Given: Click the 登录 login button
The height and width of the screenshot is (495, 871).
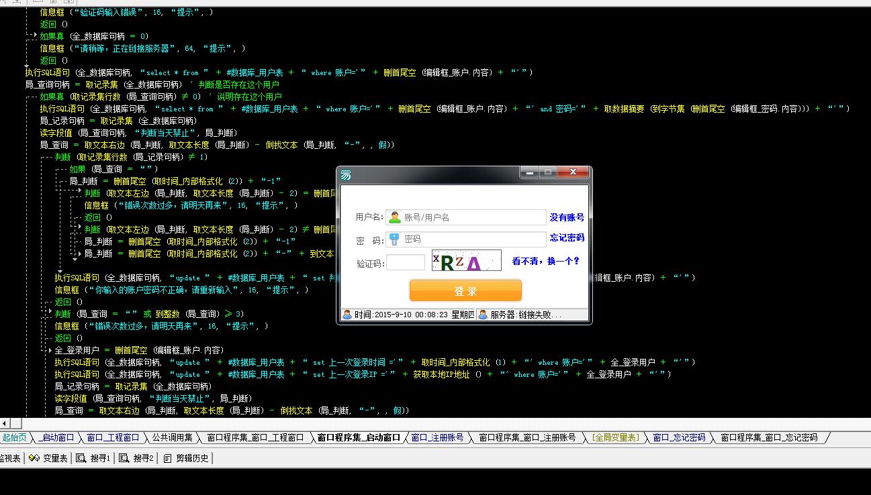Looking at the screenshot, I should pos(465,290).
